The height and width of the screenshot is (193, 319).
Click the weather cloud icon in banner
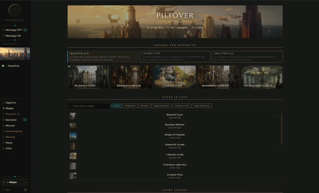point(168,28)
